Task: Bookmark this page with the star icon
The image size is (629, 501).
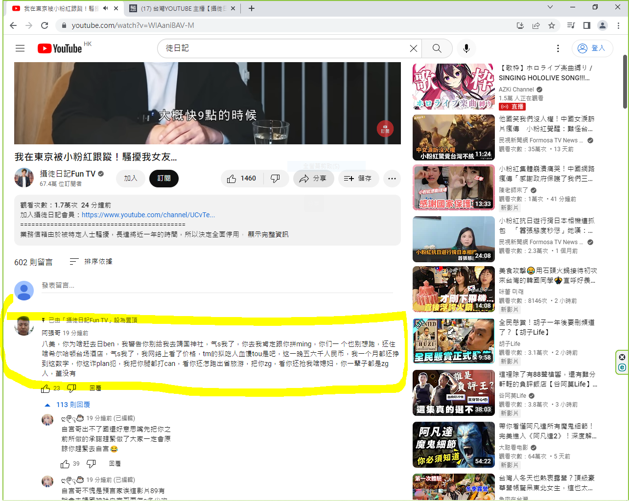Action: click(552, 25)
